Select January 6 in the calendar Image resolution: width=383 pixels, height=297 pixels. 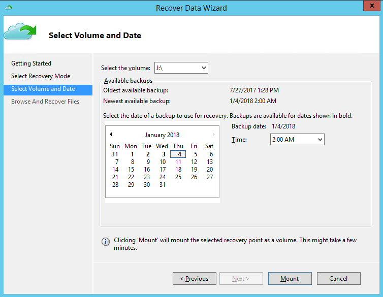211,154
